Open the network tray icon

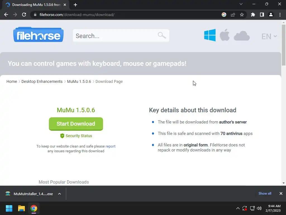click(x=252, y=208)
